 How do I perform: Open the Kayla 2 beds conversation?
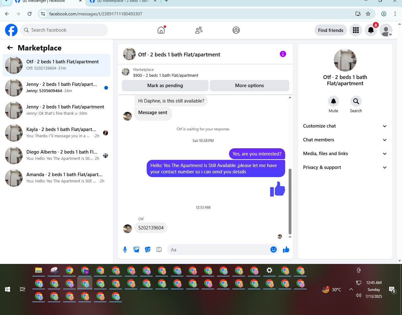57,133
